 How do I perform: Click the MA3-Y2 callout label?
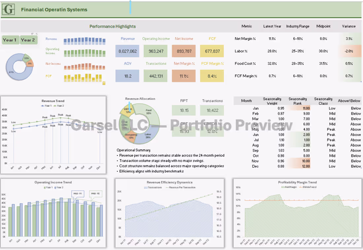pyautogui.click(x=95, y=194)
